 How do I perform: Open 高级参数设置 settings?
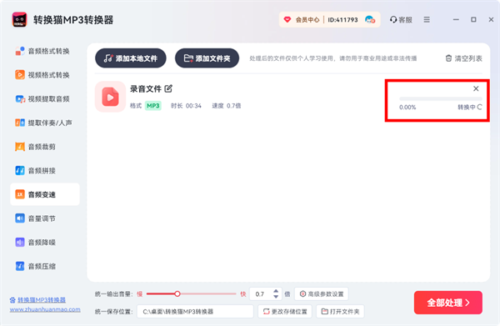322,293
